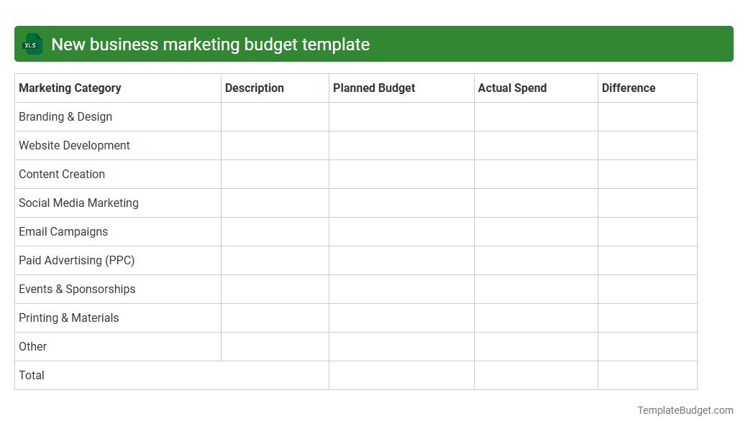The image size is (748, 431).
Task: Click the Branding & Design row label
Action: tap(65, 116)
